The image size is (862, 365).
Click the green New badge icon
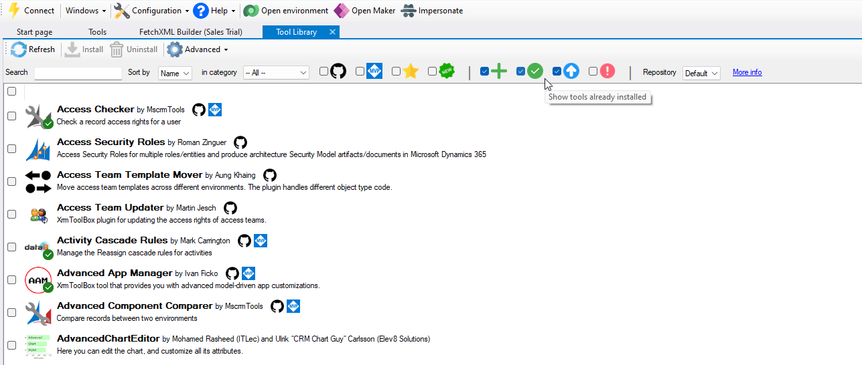(x=447, y=71)
